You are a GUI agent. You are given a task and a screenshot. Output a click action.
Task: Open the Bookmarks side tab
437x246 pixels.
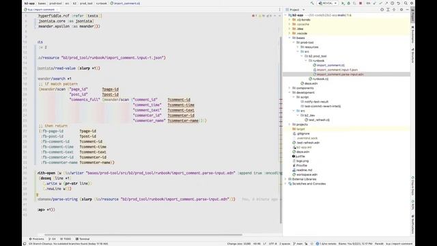click(x=412, y=35)
